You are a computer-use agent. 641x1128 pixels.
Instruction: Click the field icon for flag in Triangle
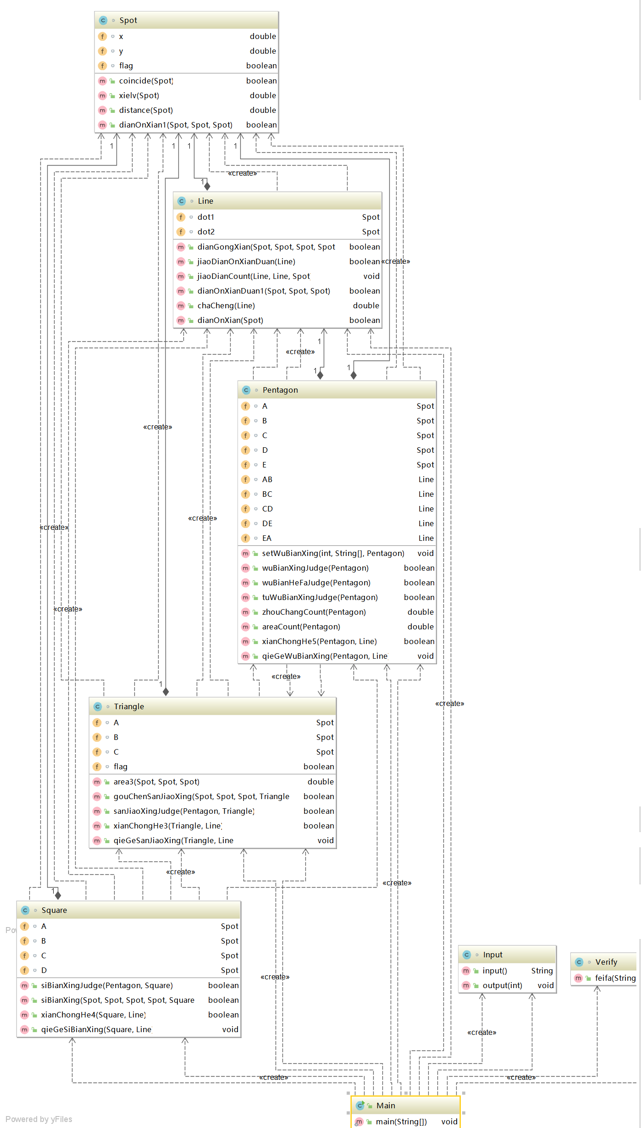[x=97, y=767]
